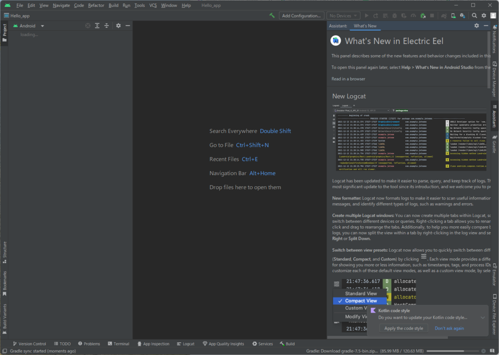Open the No Devices dropdown
Viewport: 499px width, 355px height.
pos(343,16)
